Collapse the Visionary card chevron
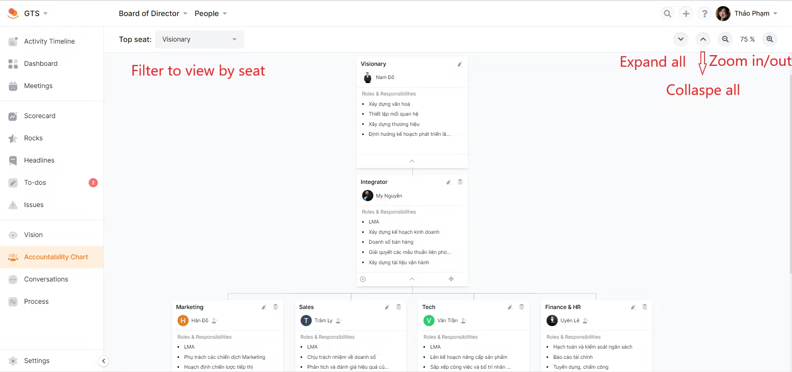The image size is (792, 372). [x=412, y=161]
